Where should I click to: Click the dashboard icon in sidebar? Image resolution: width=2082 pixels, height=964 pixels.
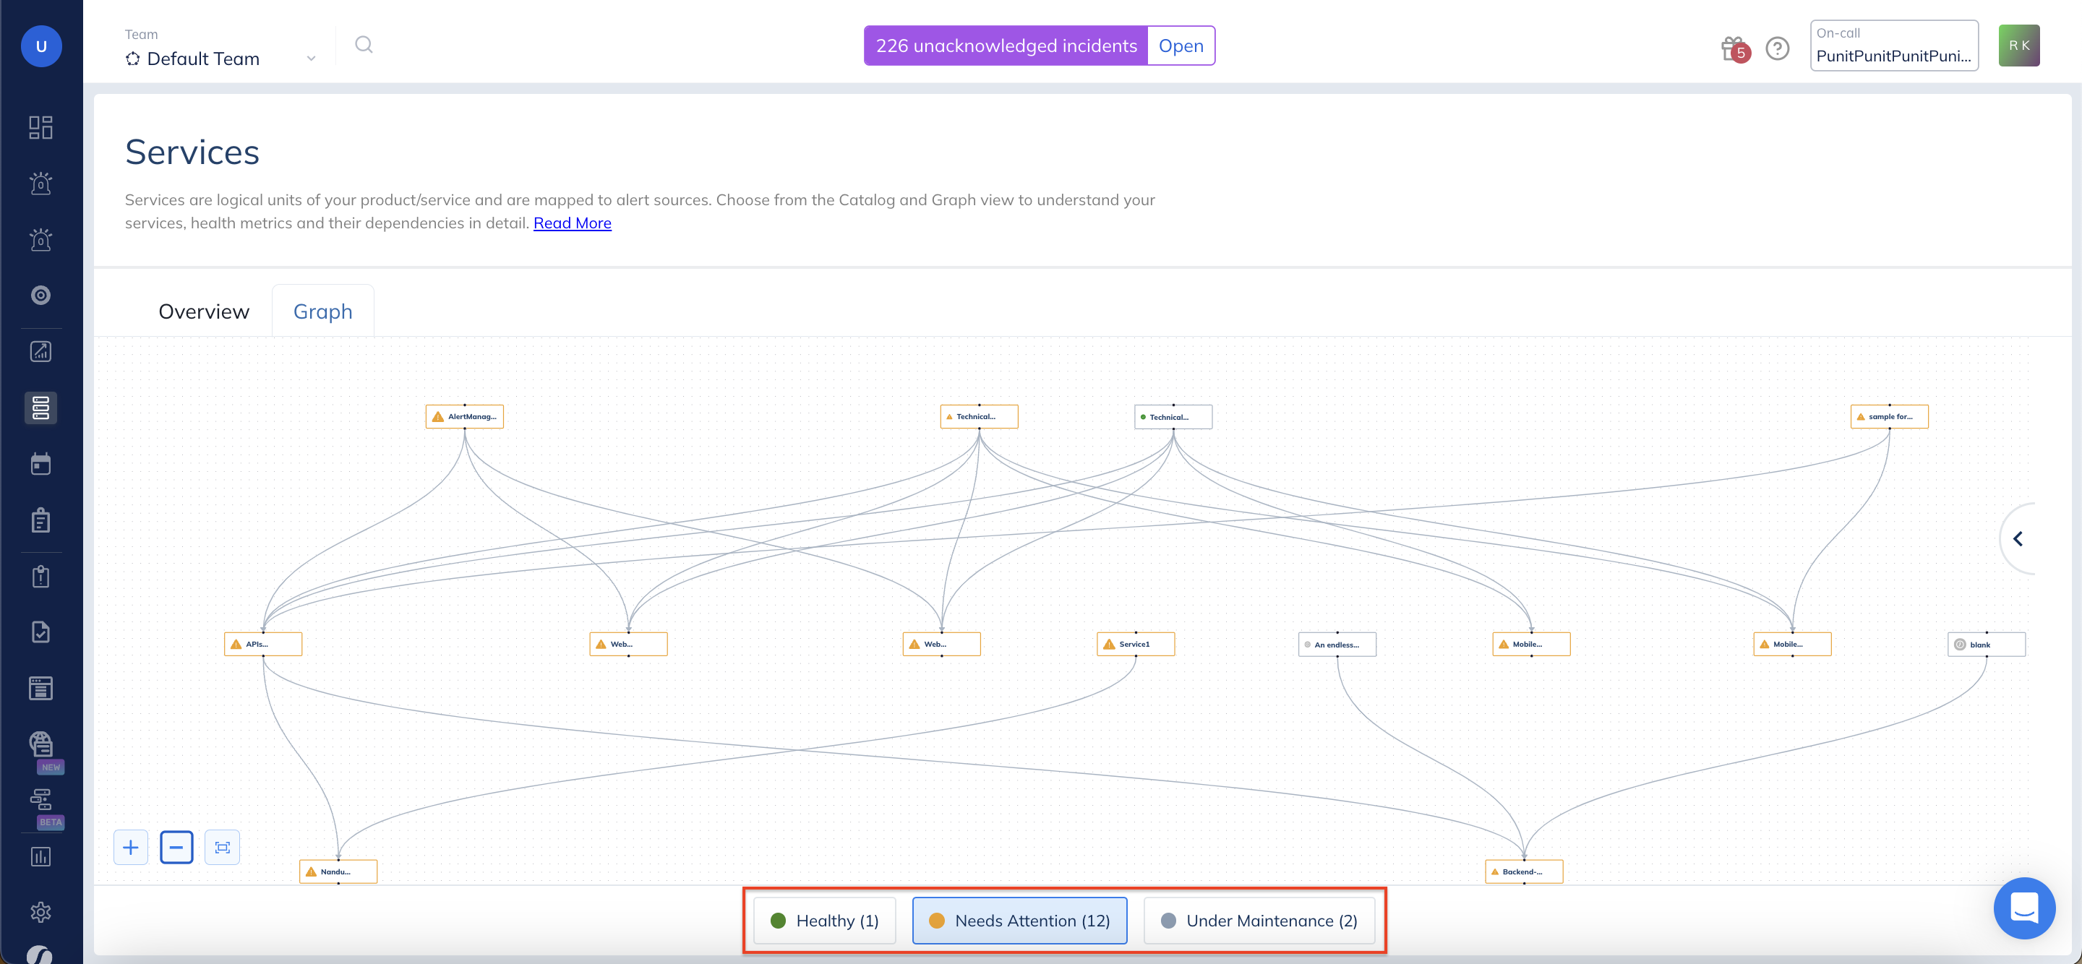pyautogui.click(x=40, y=127)
